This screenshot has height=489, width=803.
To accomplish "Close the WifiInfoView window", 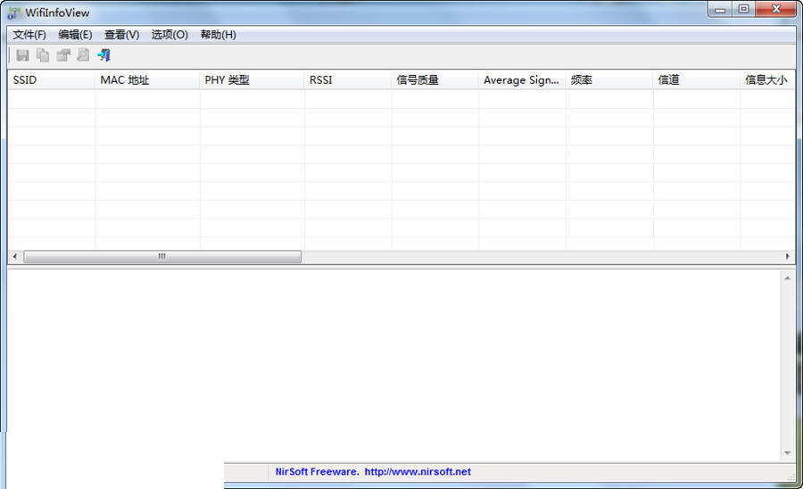I will [776, 9].
